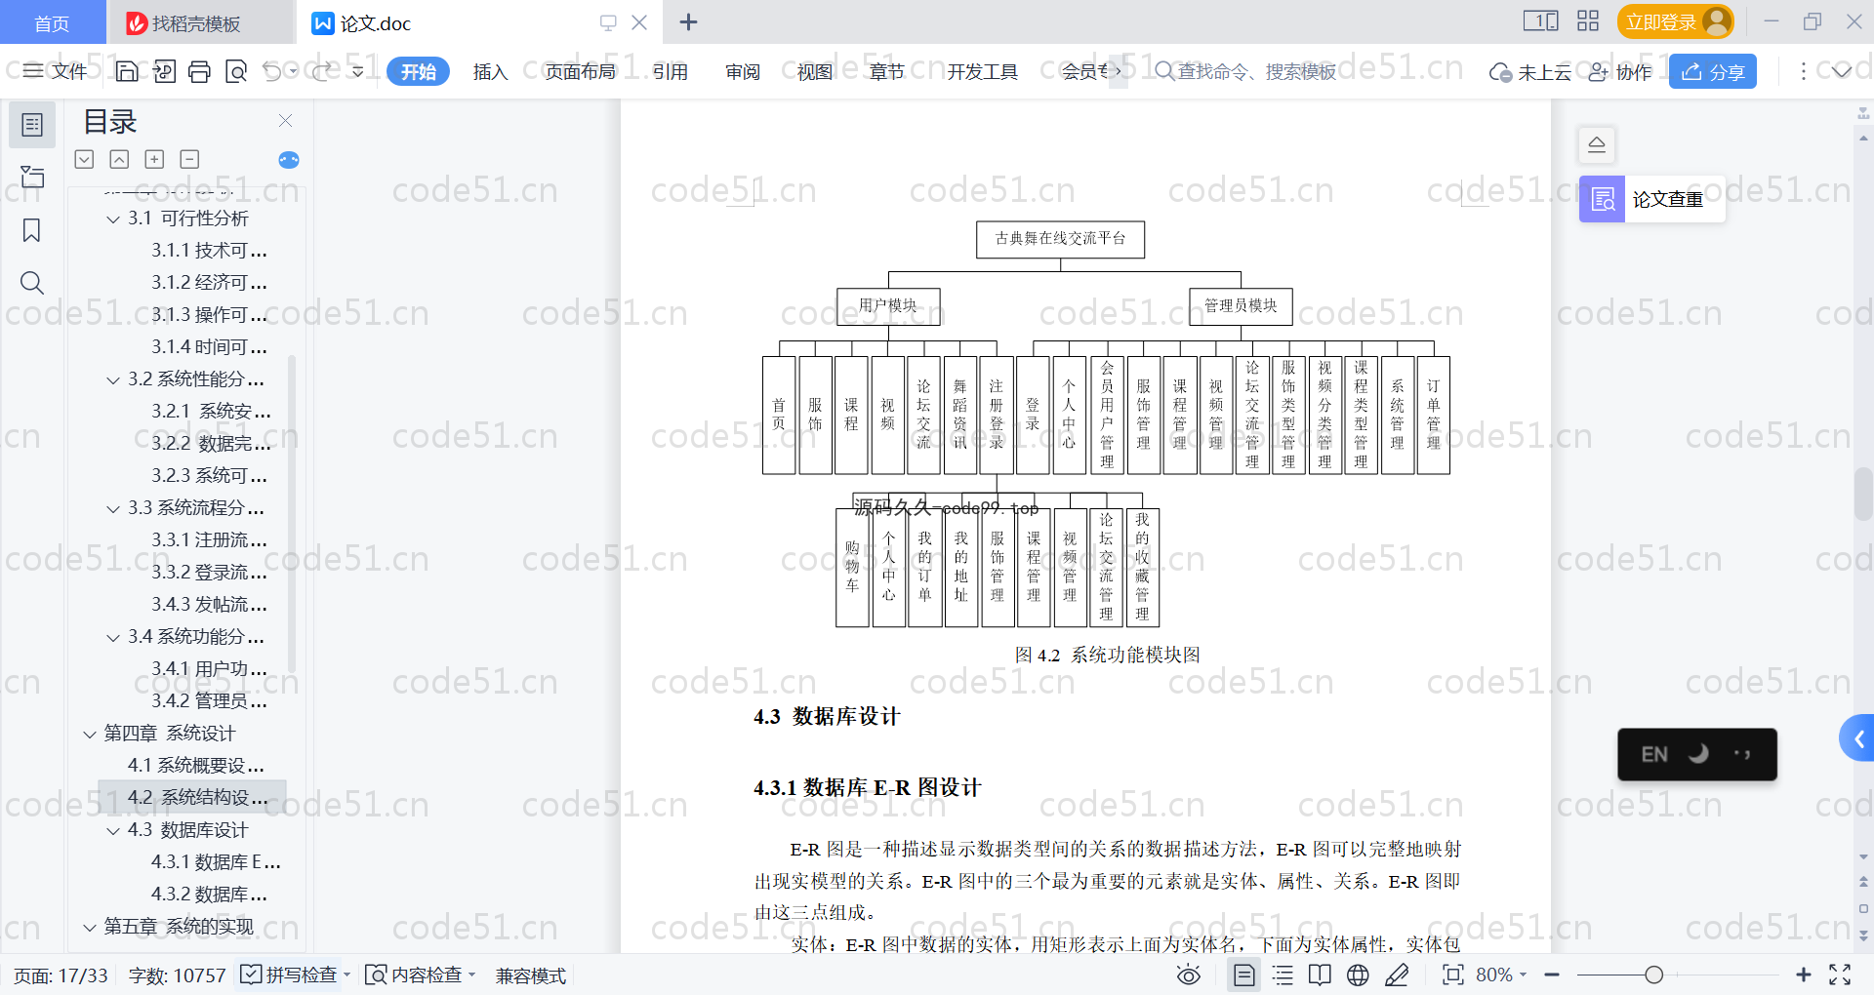Viewport: 1874px width, 995px height.
Task: Click the Print icon in toolbar
Action: click(x=199, y=71)
